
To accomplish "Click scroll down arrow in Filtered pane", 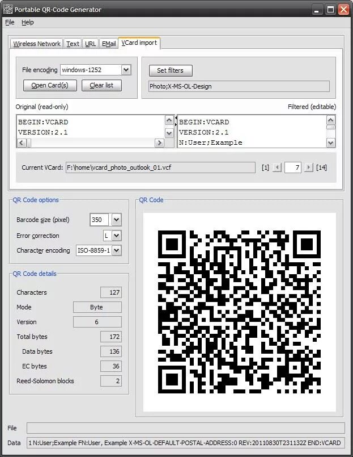I will [331, 143].
